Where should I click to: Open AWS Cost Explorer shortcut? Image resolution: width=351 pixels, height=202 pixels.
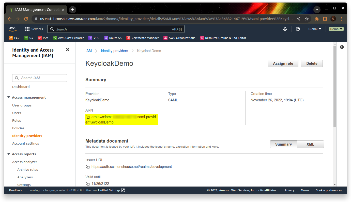pos(68,38)
